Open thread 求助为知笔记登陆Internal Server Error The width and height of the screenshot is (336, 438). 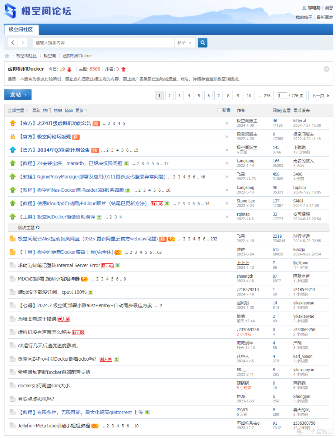click(x=59, y=265)
